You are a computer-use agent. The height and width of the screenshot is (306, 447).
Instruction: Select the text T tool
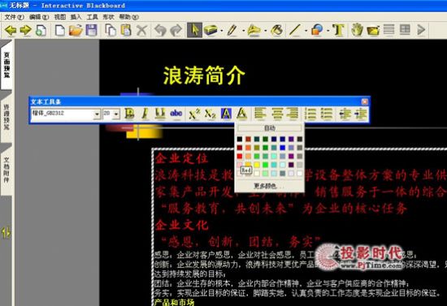(x=339, y=30)
